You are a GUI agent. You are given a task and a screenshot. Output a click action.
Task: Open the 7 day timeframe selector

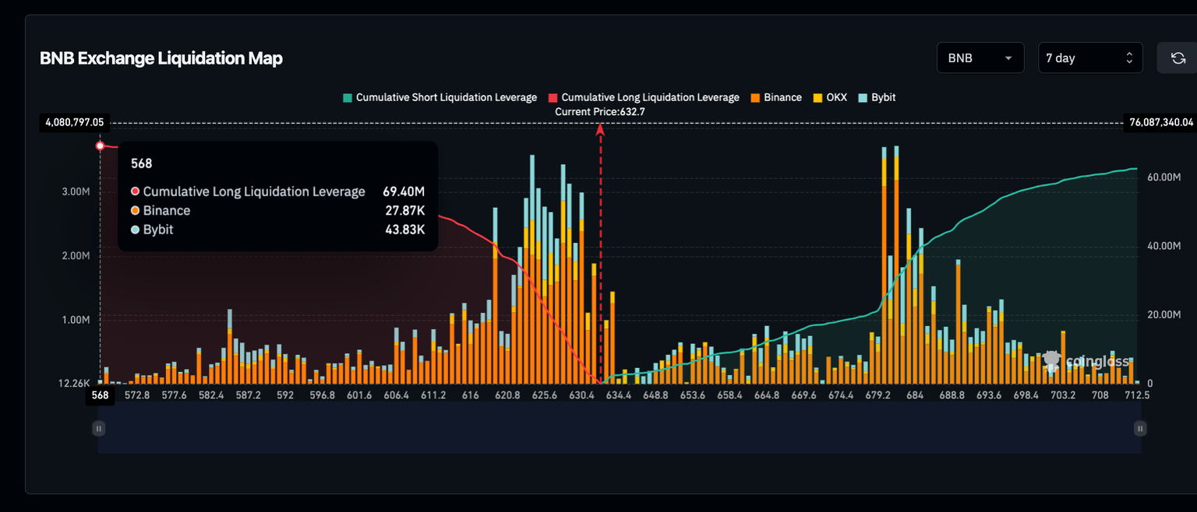pyautogui.click(x=1090, y=58)
